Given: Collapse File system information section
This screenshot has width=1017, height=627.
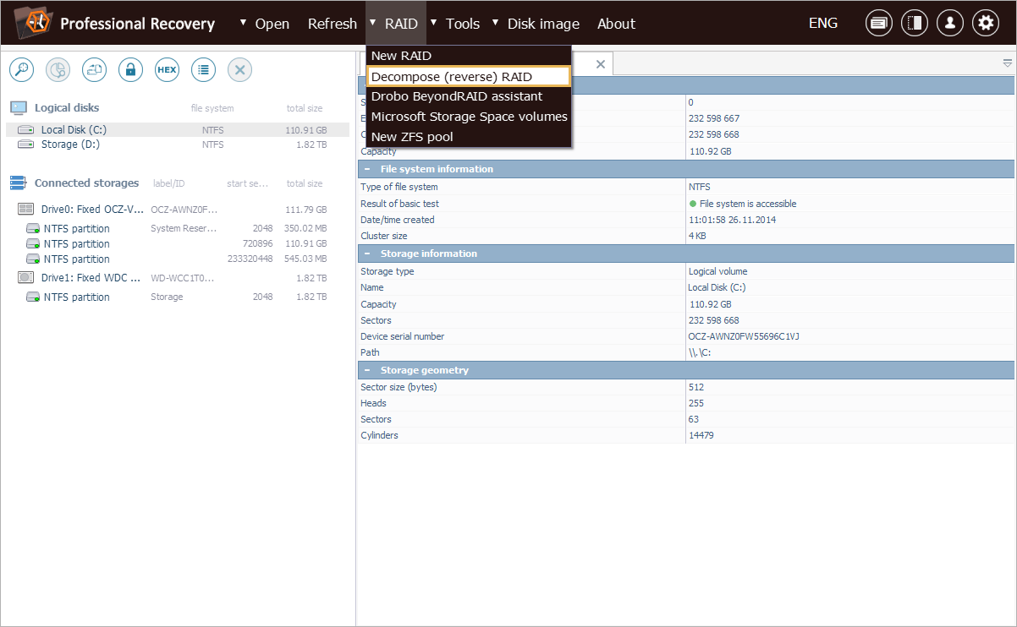Looking at the screenshot, I should tap(367, 169).
